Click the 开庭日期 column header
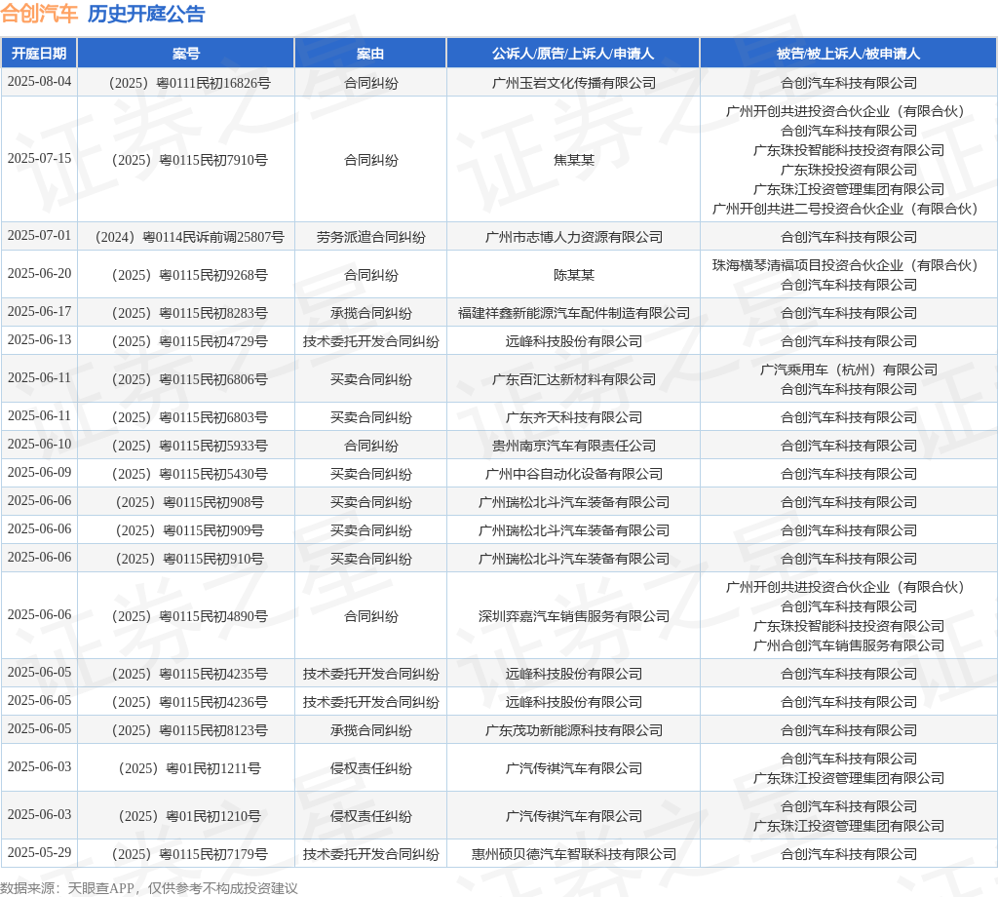This screenshot has width=998, height=897. point(39,54)
